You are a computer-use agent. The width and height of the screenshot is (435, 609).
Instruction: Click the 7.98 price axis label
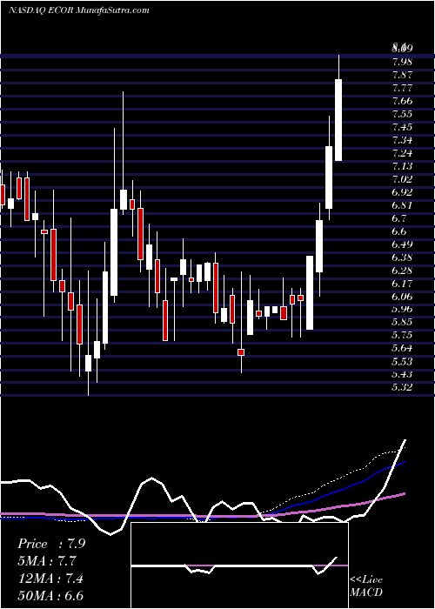402,62
